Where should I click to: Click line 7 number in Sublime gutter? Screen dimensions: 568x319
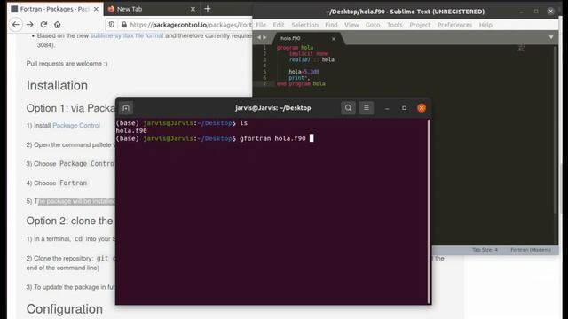(x=264, y=83)
